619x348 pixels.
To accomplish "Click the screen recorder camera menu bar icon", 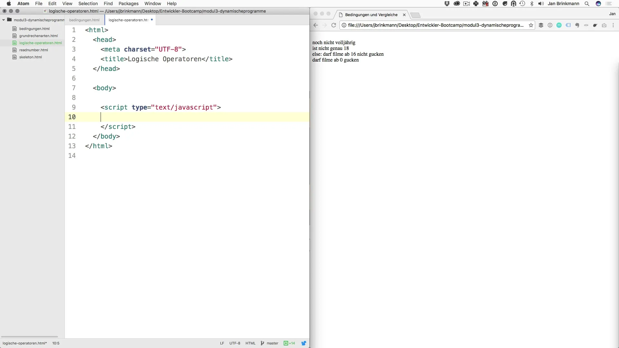I will [466, 4].
